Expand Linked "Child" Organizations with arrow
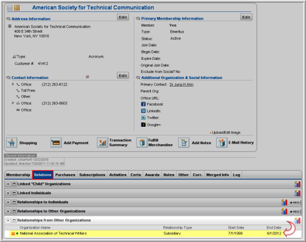 8,184
